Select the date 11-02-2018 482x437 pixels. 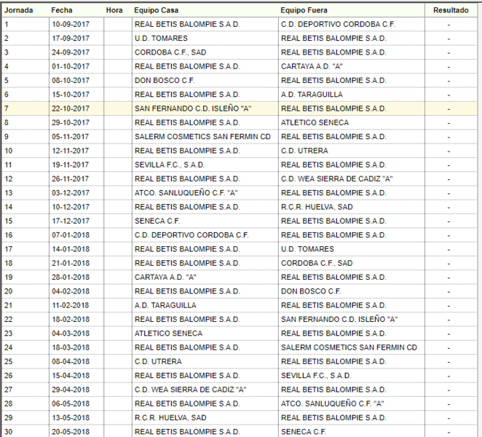click(71, 305)
